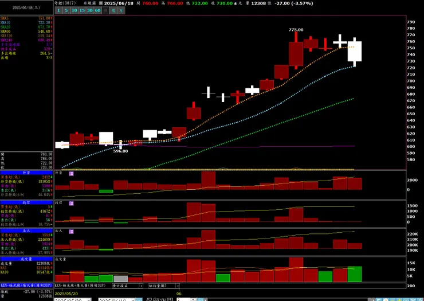
Task: Switch chart to 10-minute interval
Action: coord(74,10)
